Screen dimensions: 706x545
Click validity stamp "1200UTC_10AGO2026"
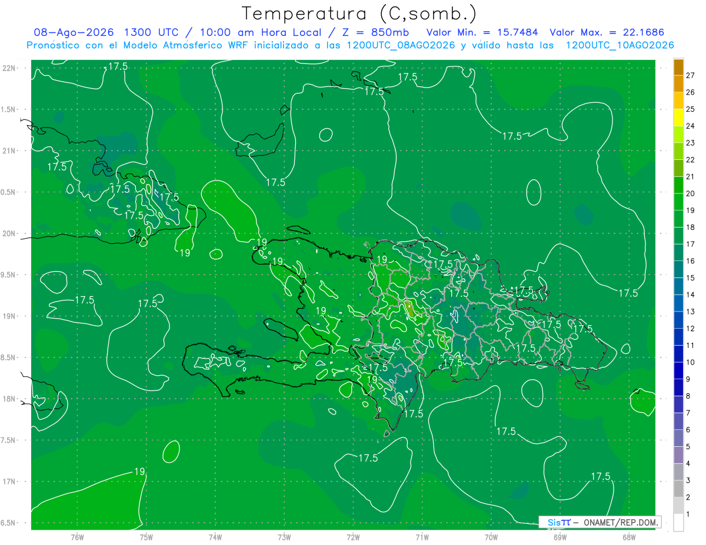coord(620,45)
